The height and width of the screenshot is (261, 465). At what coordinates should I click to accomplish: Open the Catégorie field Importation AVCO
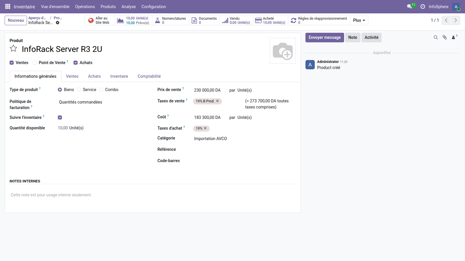point(210,139)
